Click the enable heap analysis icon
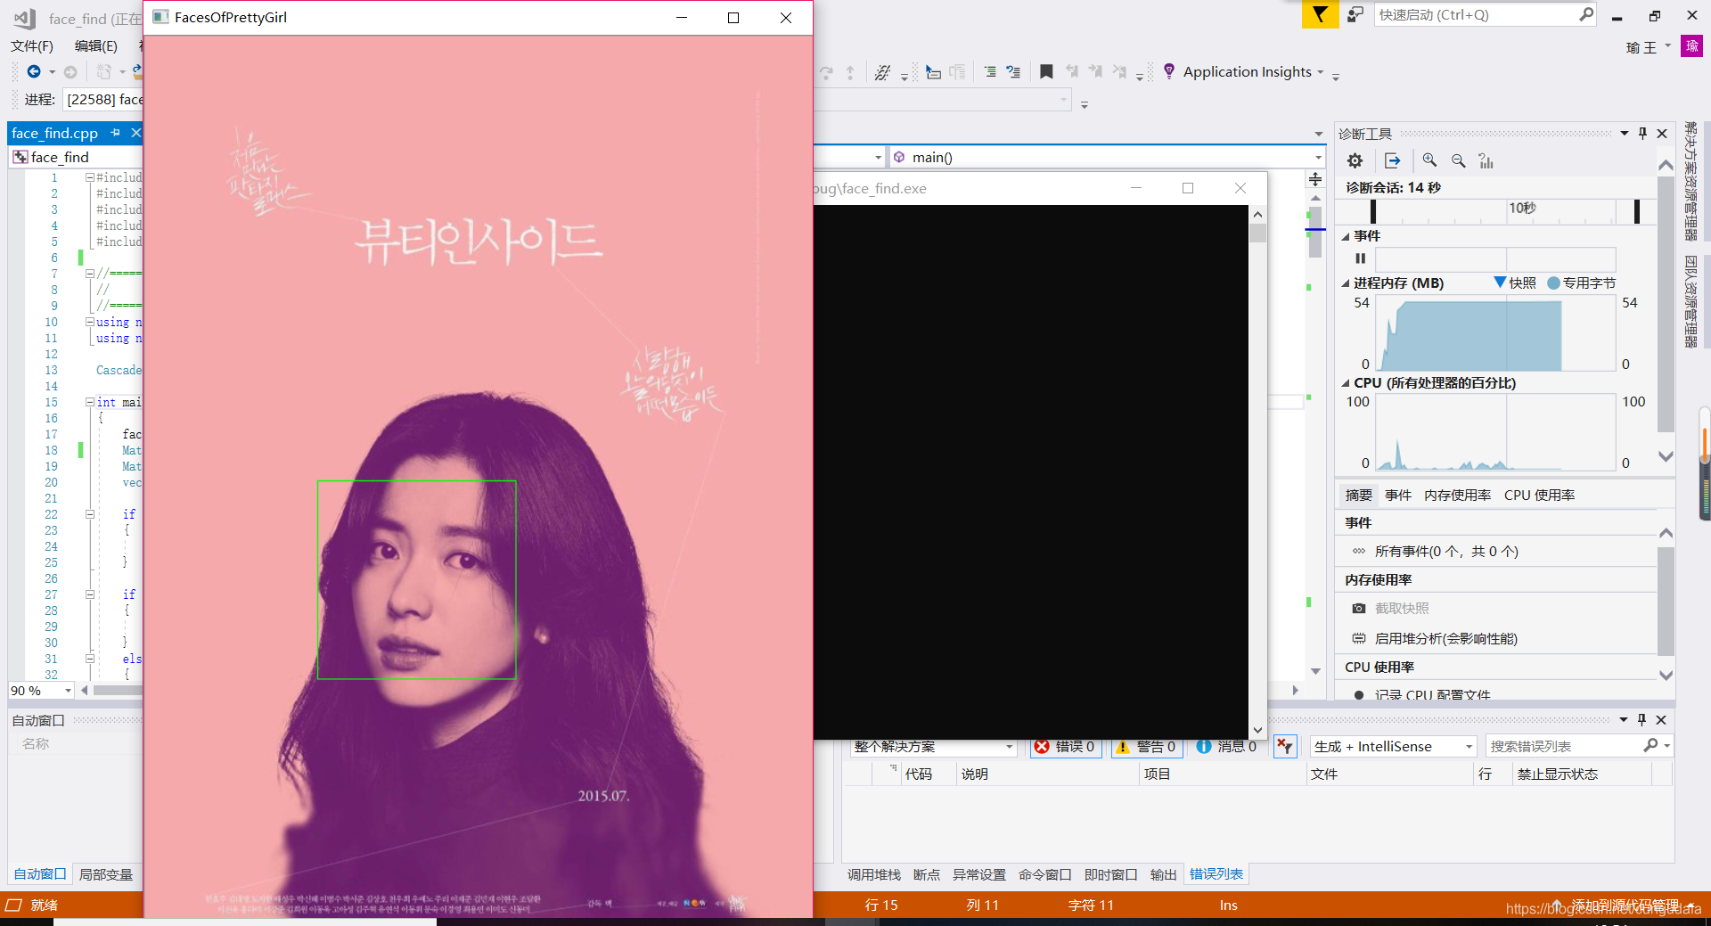The image size is (1711, 926). coord(1358,638)
